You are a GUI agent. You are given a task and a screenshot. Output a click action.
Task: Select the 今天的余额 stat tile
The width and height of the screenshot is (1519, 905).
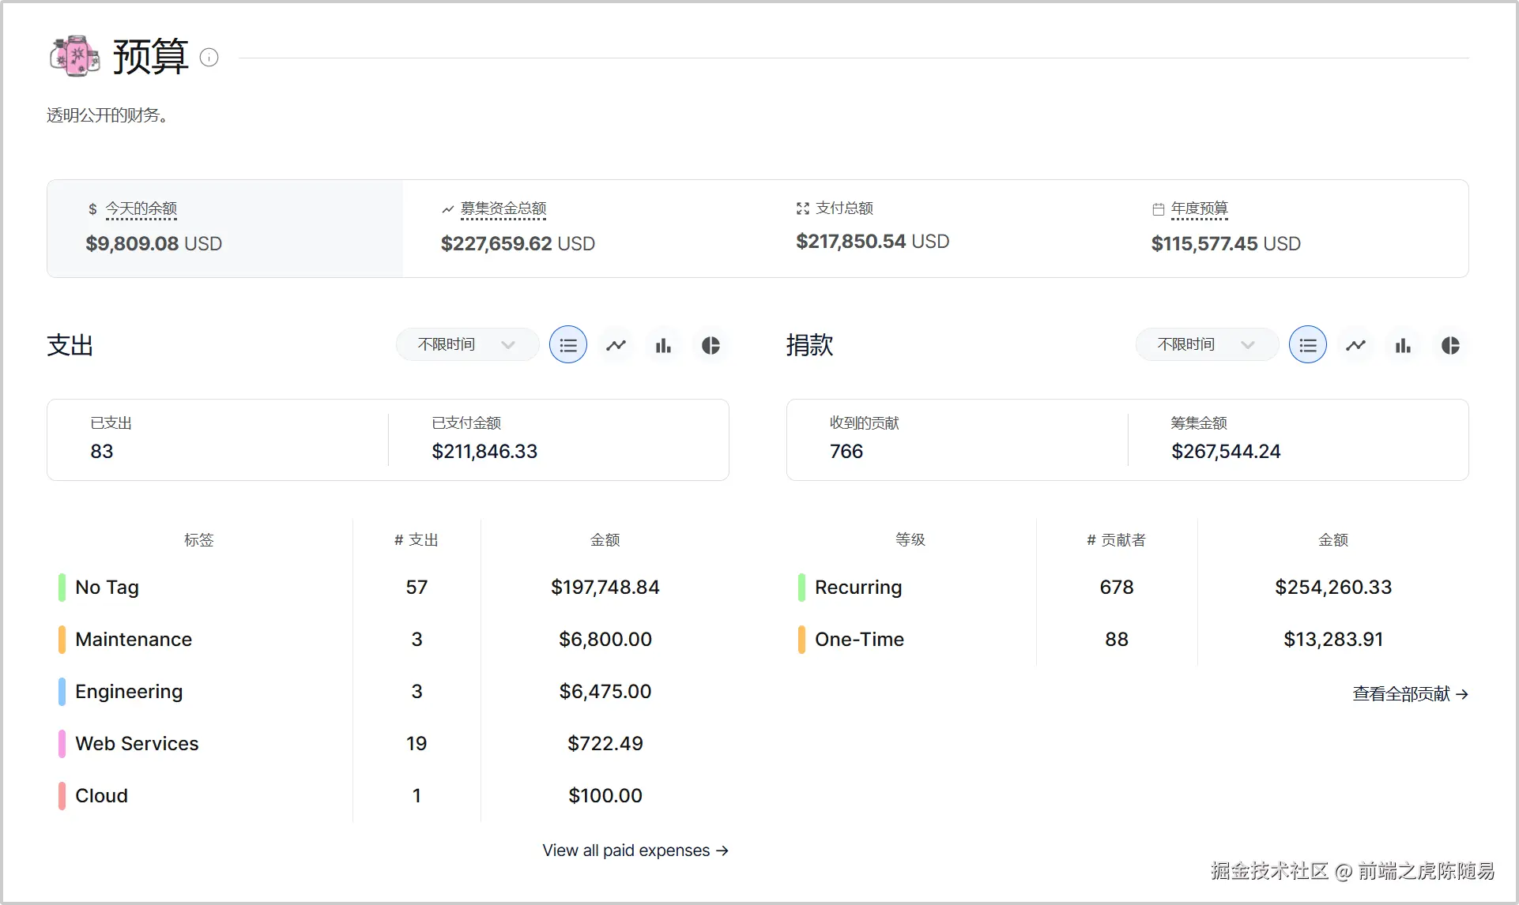point(224,228)
